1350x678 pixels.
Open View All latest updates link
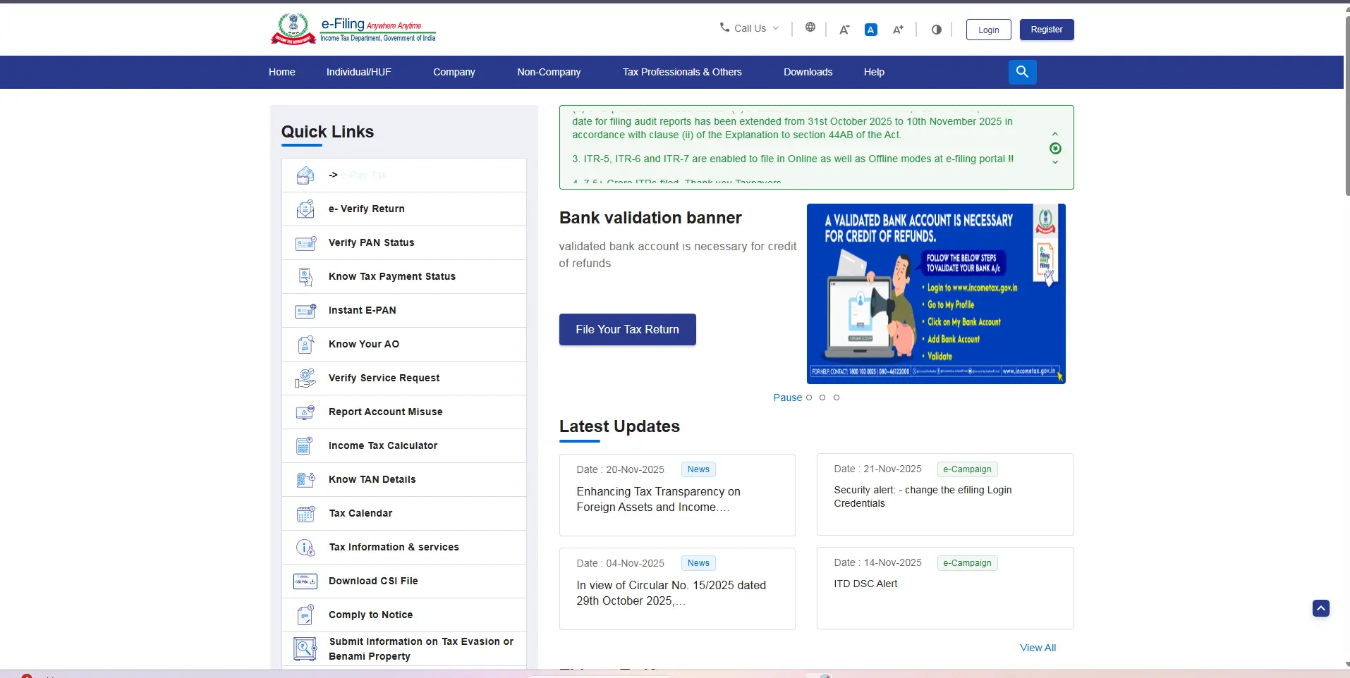point(1037,647)
